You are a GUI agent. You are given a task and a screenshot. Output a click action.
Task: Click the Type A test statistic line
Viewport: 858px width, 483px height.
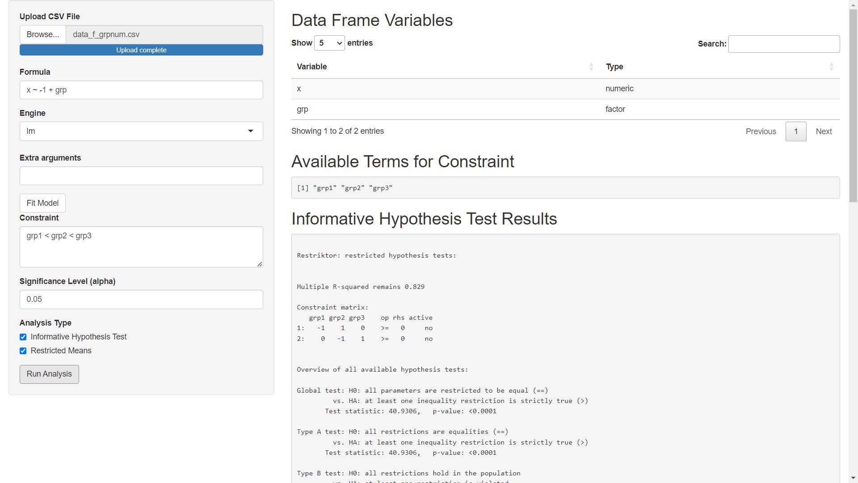click(411, 453)
